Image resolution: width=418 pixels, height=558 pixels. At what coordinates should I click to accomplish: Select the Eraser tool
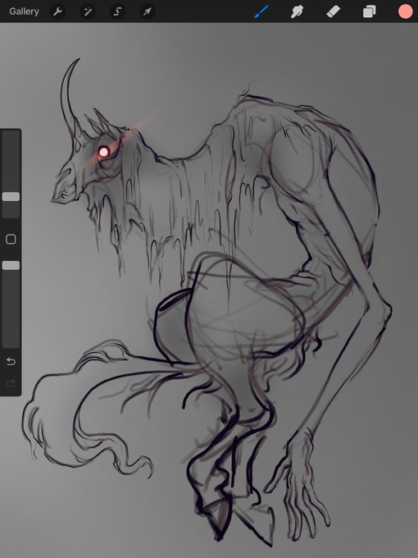coord(333,11)
